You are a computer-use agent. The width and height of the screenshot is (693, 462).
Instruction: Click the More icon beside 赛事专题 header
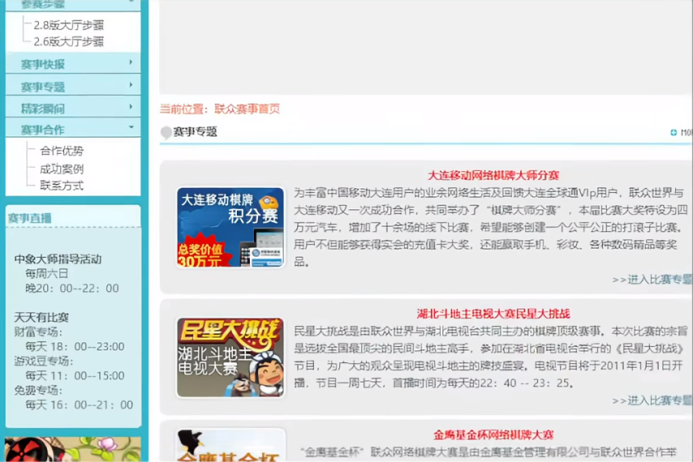tap(680, 133)
